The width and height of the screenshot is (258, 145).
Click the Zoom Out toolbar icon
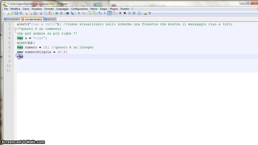click(83, 13)
